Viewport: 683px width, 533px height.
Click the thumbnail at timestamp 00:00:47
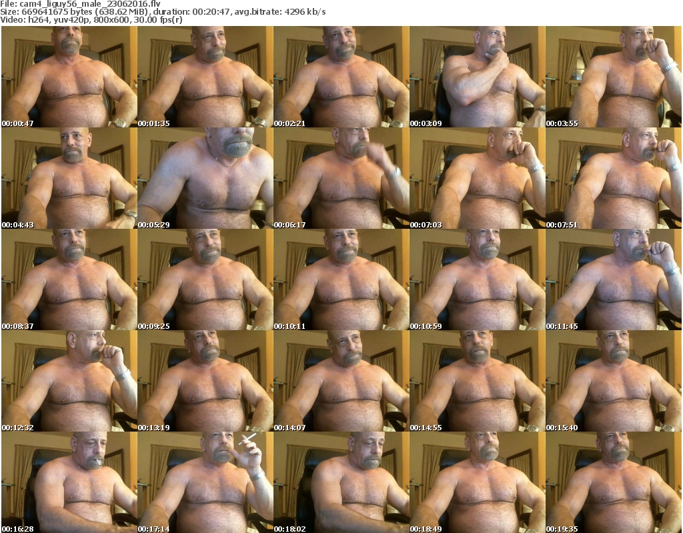(69, 77)
